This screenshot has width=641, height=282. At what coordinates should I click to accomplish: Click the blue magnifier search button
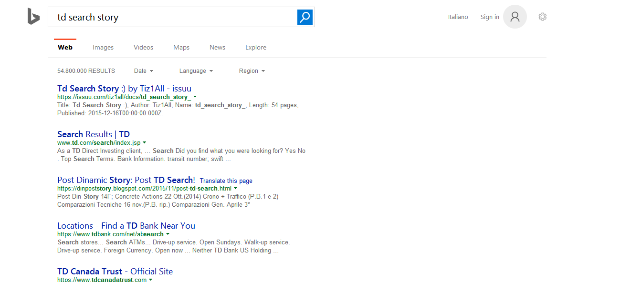(x=305, y=17)
